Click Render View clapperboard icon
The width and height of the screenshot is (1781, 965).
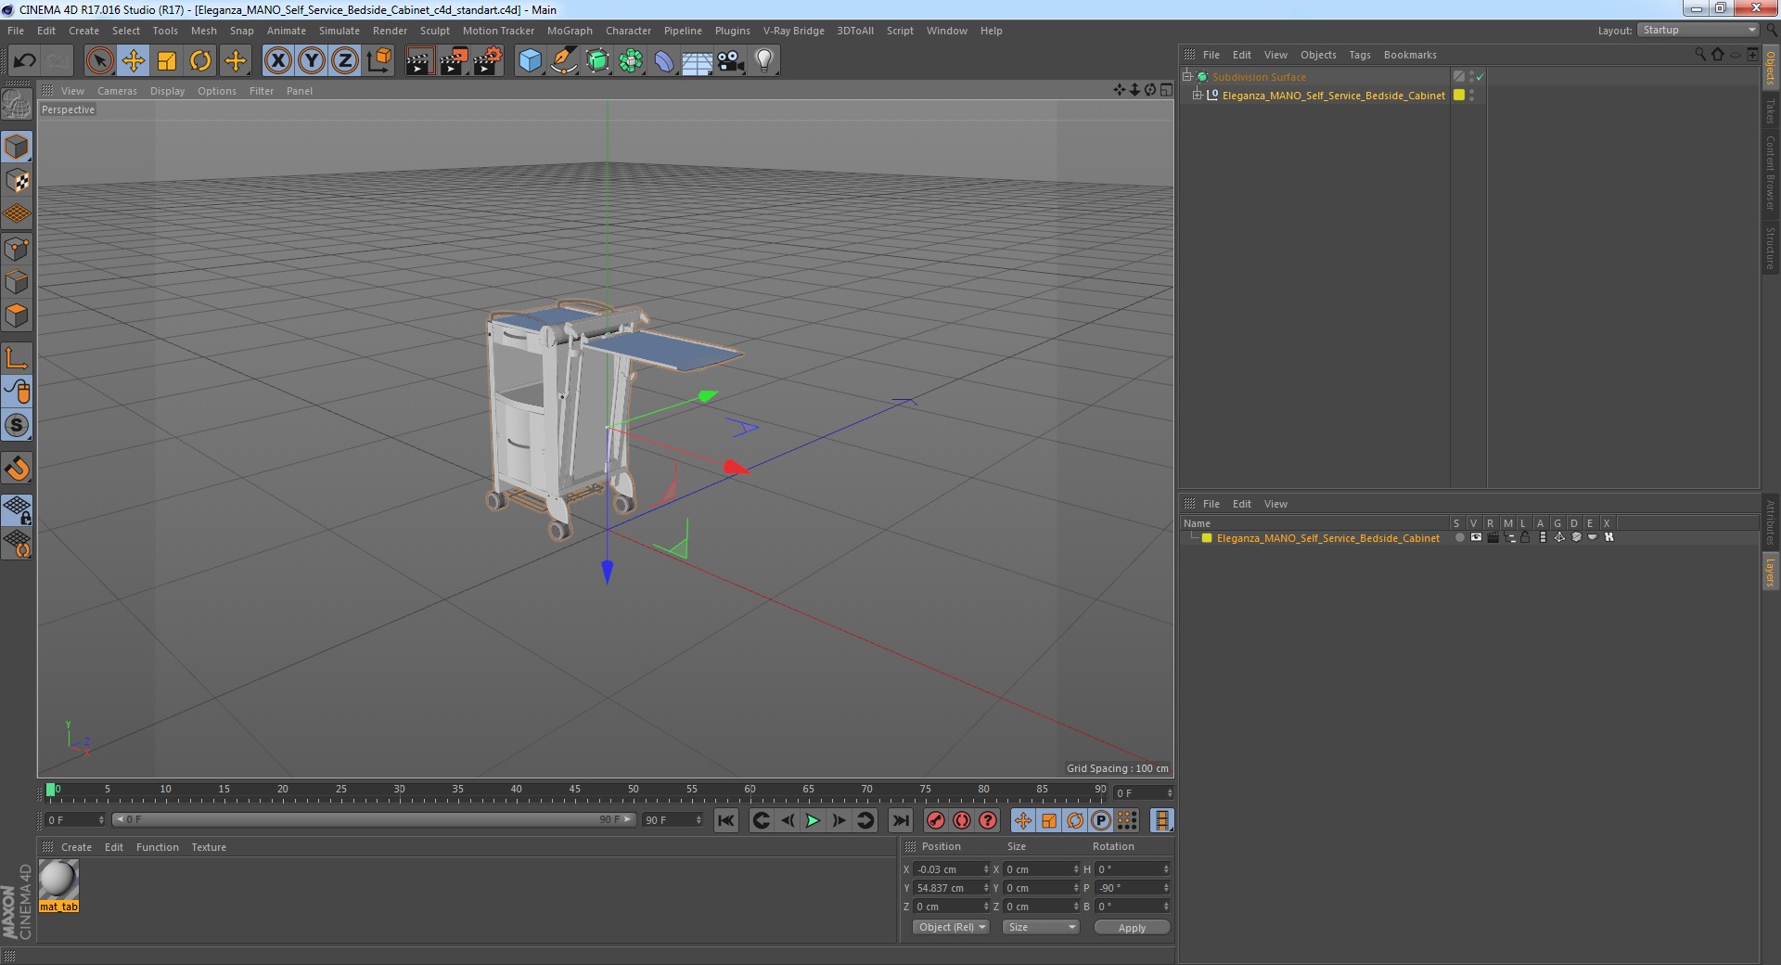419,61
